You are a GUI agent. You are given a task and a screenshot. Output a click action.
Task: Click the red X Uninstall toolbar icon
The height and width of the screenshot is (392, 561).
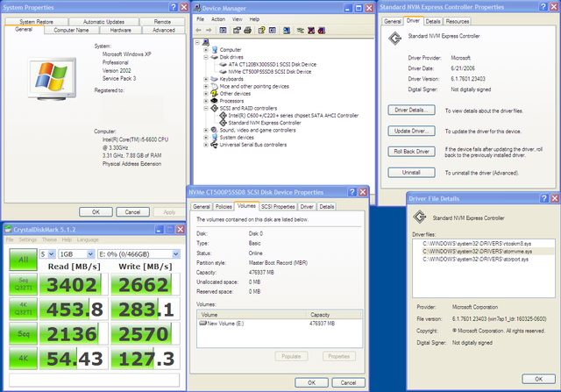pos(311,31)
